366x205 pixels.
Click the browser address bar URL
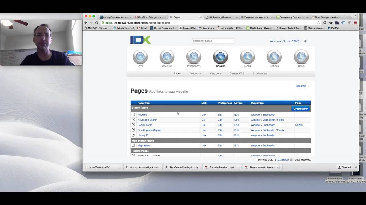pyautogui.click(x=138, y=23)
